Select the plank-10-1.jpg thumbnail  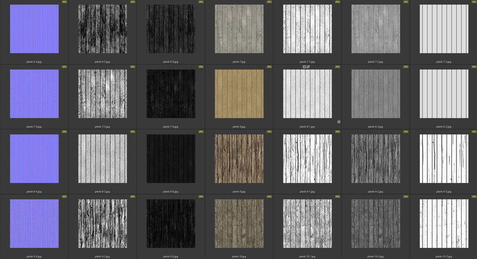point(307,224)
